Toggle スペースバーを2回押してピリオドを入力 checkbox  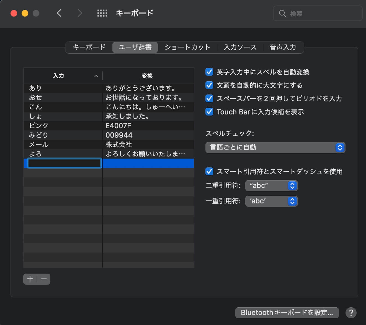point(209,98)
